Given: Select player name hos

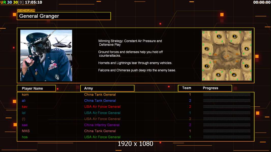Looking at the screenshot, I should (25, 137).
